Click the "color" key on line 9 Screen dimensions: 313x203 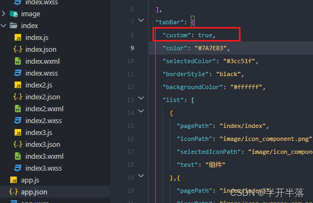pos(175,48)
